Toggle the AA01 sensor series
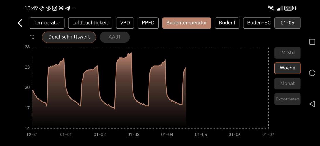This screenshot has height=146, width=320. (115, 37)
